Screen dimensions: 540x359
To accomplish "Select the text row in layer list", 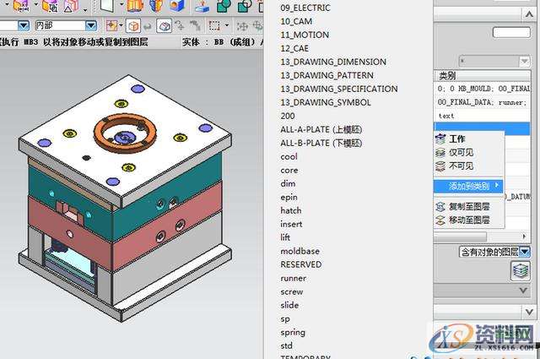I will tap(446, 115).
